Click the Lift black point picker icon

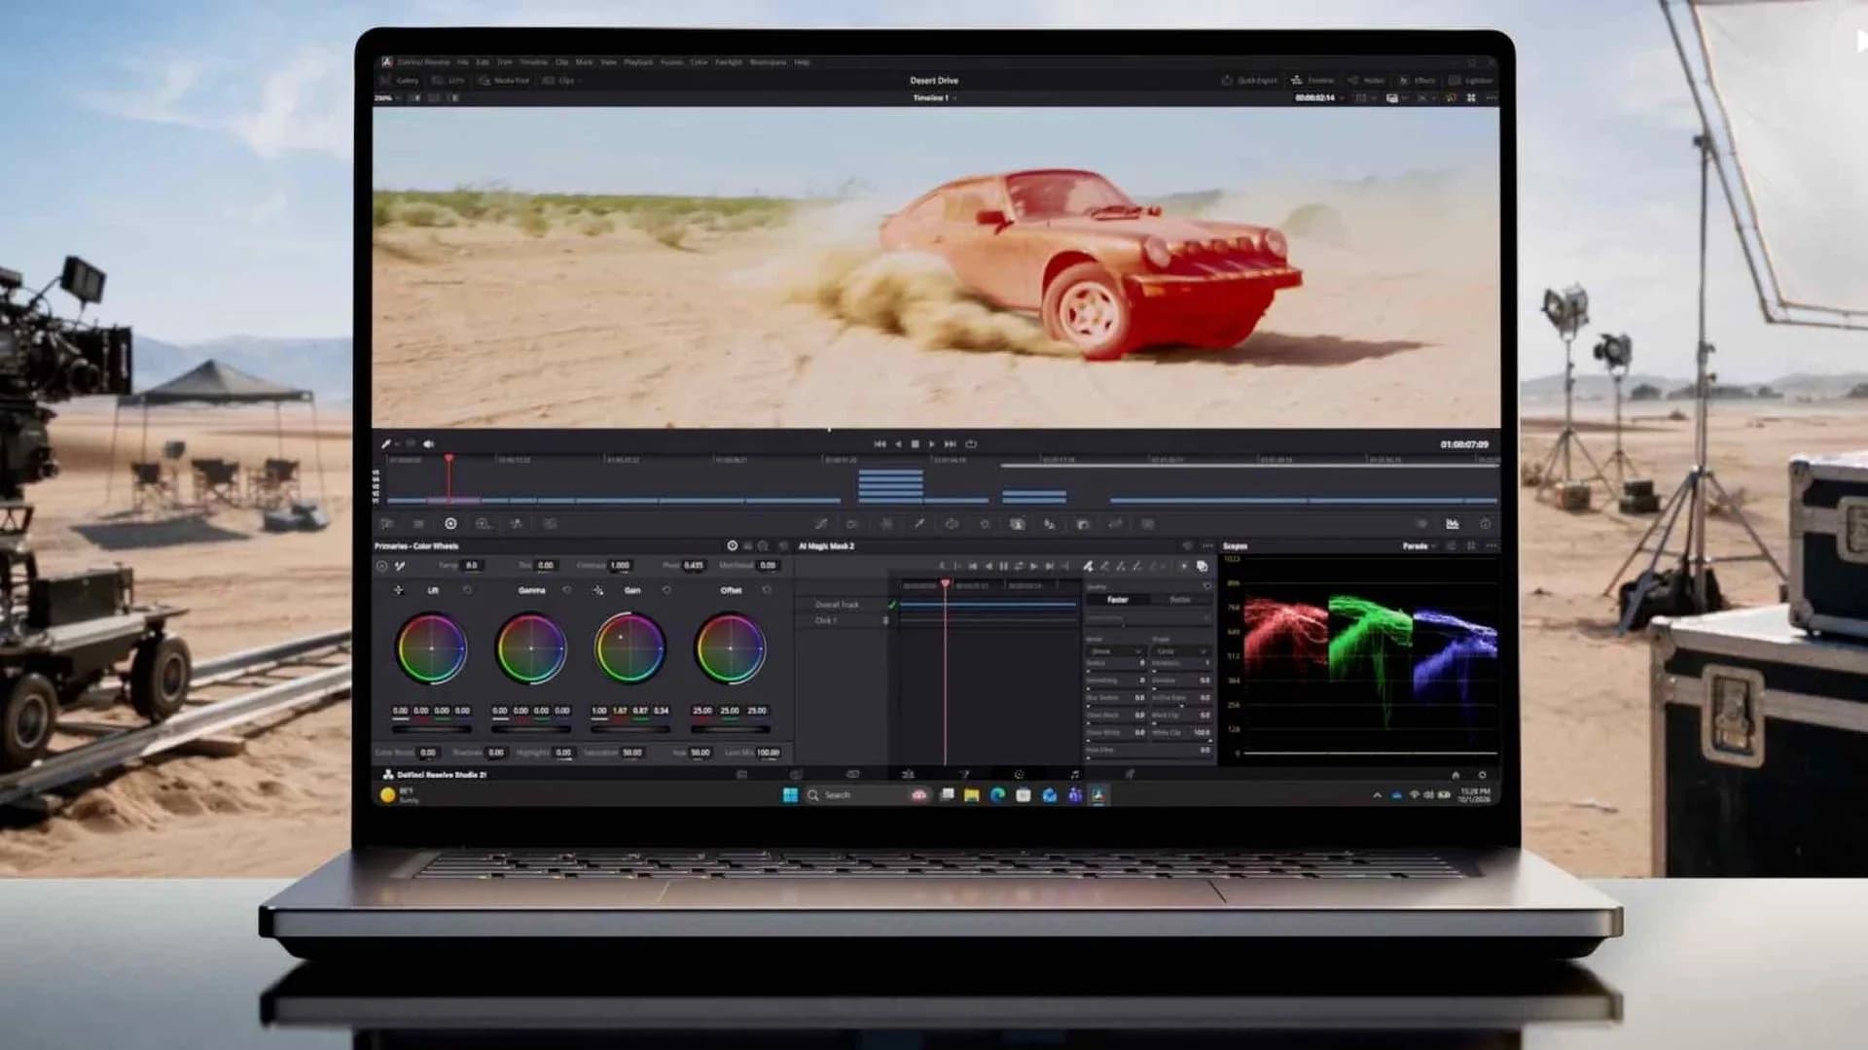pos(398,590)
